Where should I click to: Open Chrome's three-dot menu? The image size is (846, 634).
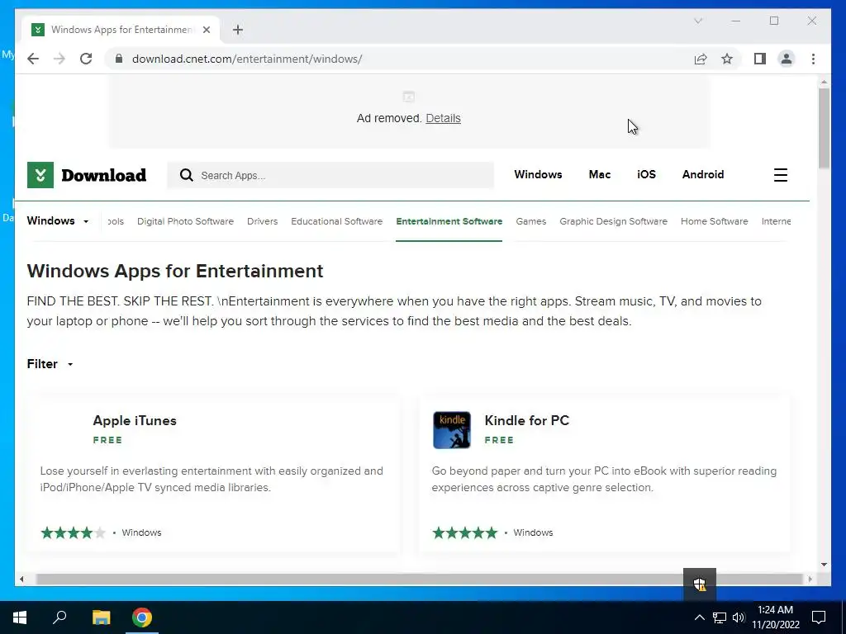813,59
